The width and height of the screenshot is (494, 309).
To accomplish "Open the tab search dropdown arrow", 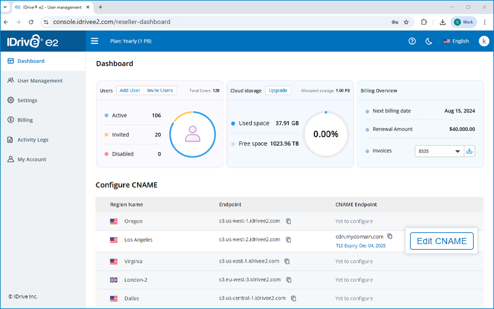I will [x=6, y=7].
